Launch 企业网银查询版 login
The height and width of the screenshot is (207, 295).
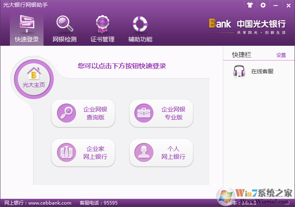click(83, 113)
